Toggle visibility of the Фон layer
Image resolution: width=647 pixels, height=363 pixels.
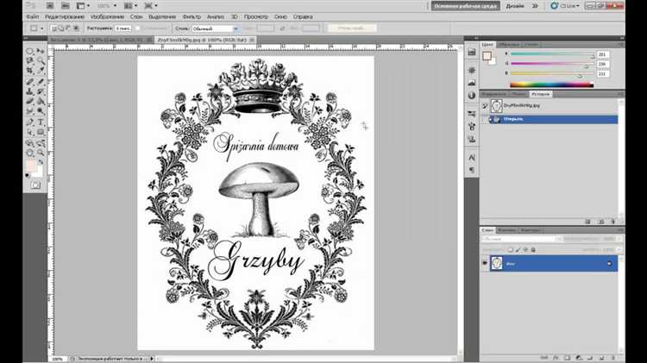(x=485, y=262)
